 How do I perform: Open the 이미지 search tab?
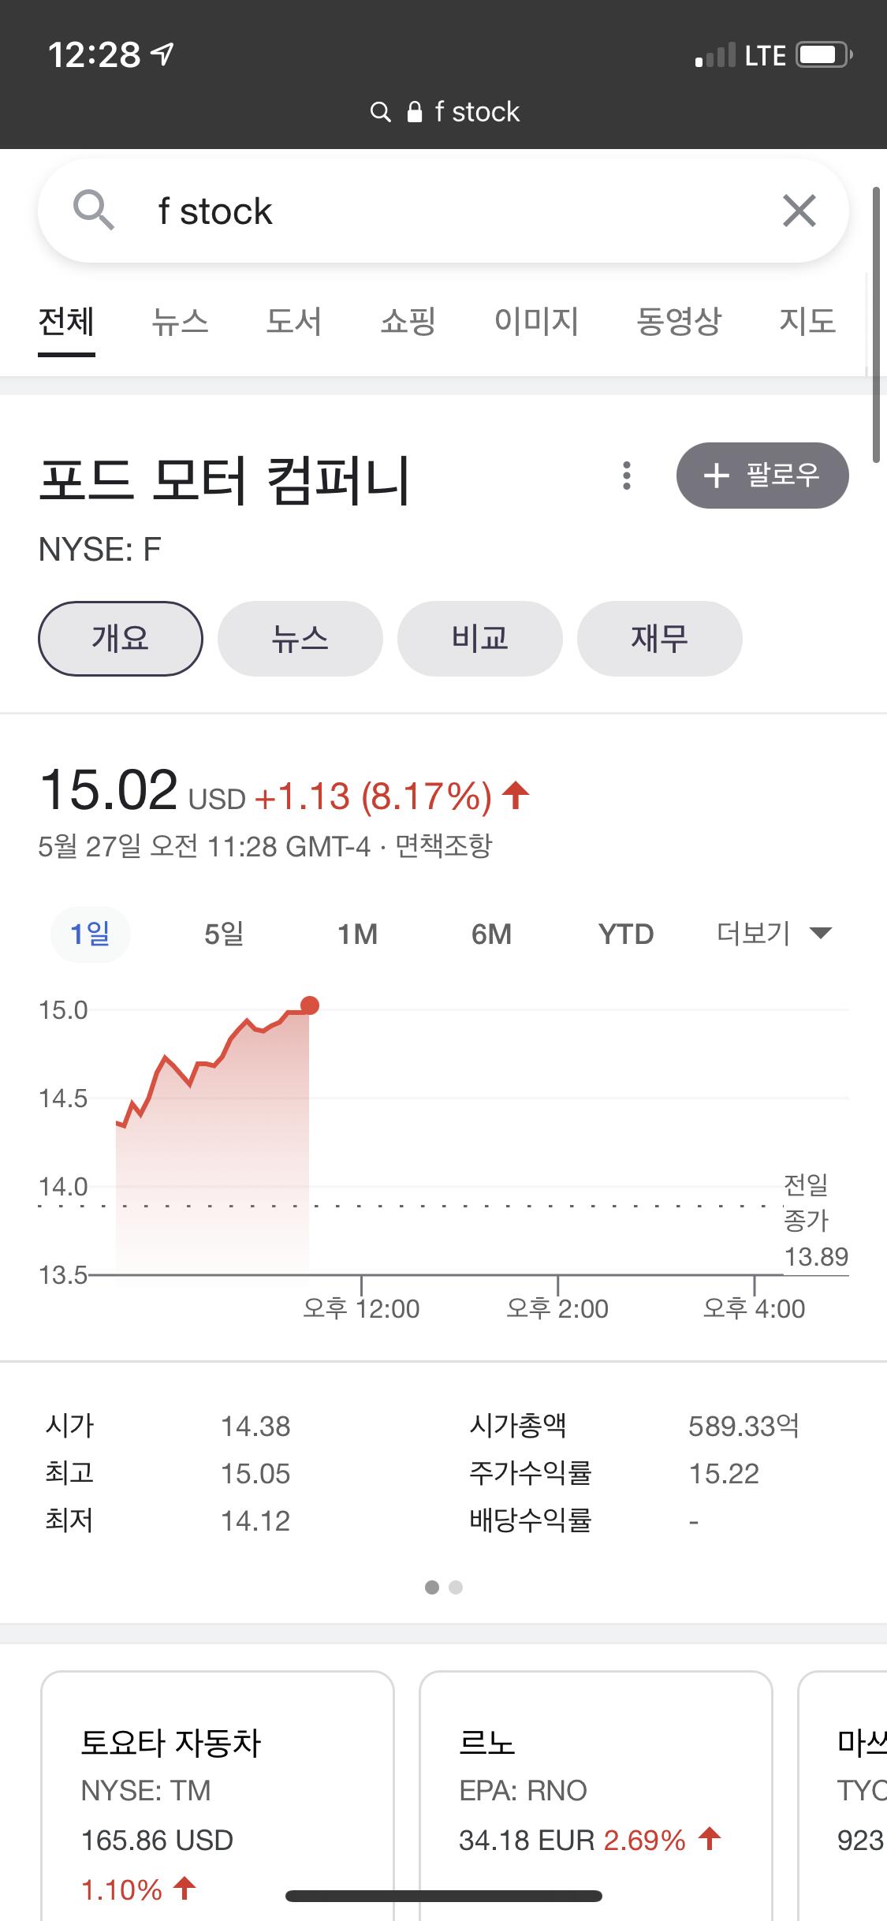(536, 322)
